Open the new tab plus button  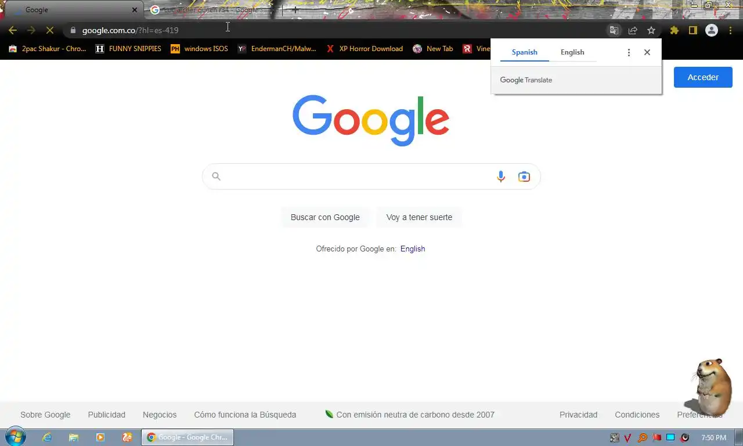click(x=295, y=10)
